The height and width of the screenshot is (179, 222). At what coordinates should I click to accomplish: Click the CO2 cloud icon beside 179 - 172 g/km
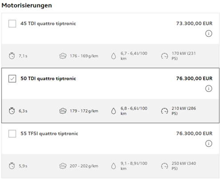click(63, 111)
